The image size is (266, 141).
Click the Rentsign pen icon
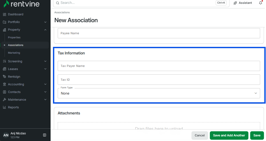pos(5,77)
